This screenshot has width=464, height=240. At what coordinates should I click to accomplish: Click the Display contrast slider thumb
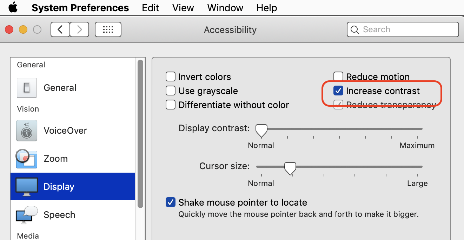261,130
